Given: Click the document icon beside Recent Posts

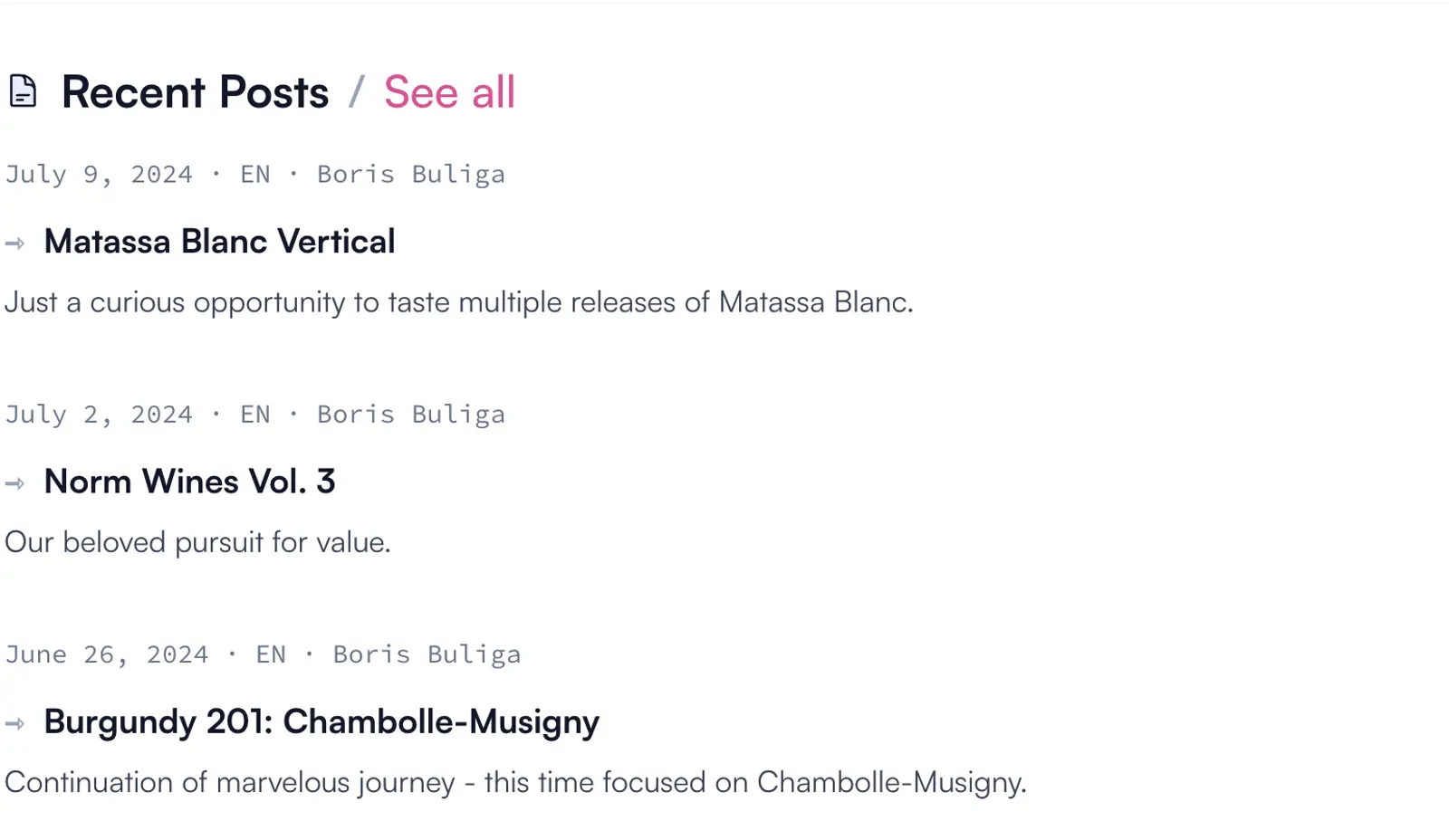Looking at the screenshot, I should 23,91.
